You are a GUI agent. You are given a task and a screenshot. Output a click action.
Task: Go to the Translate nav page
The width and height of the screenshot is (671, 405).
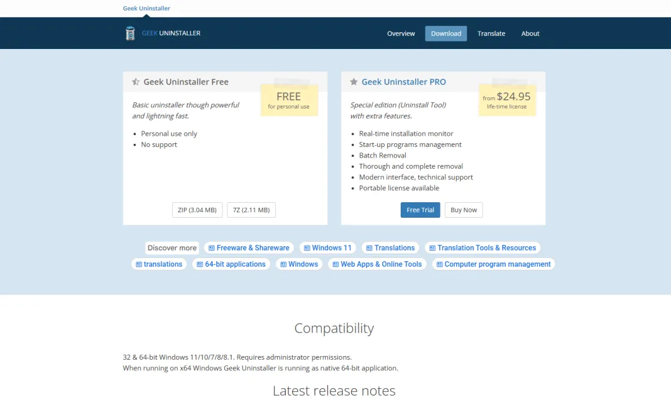tap(491, 33)
